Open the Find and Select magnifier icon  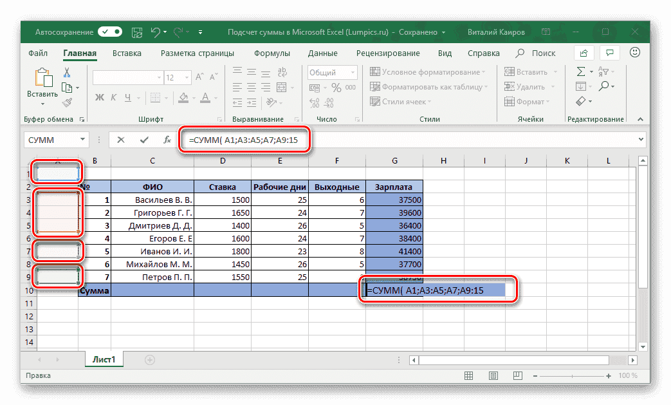tap(603, 87)
